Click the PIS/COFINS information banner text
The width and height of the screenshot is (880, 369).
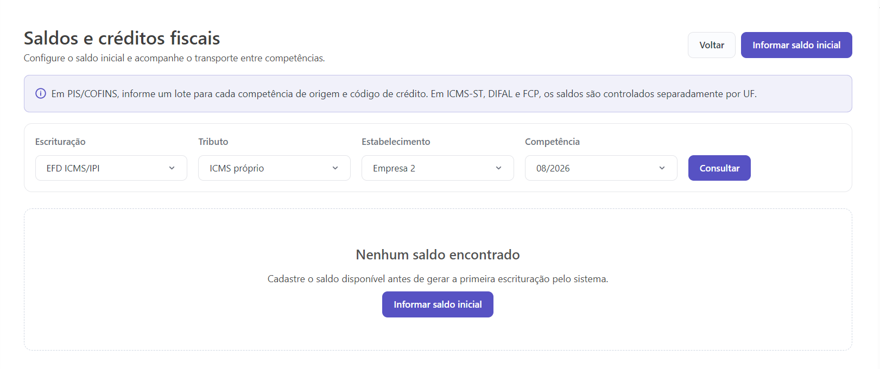tap(404, 94)
